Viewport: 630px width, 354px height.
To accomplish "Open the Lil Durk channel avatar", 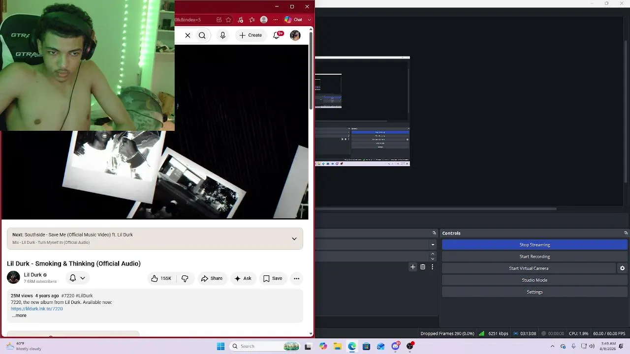I will pyautogui.click(x=13, y=277).
